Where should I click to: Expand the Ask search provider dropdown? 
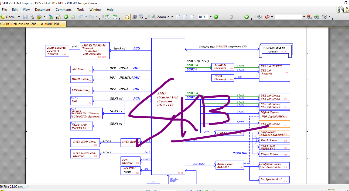click(272, 17)
